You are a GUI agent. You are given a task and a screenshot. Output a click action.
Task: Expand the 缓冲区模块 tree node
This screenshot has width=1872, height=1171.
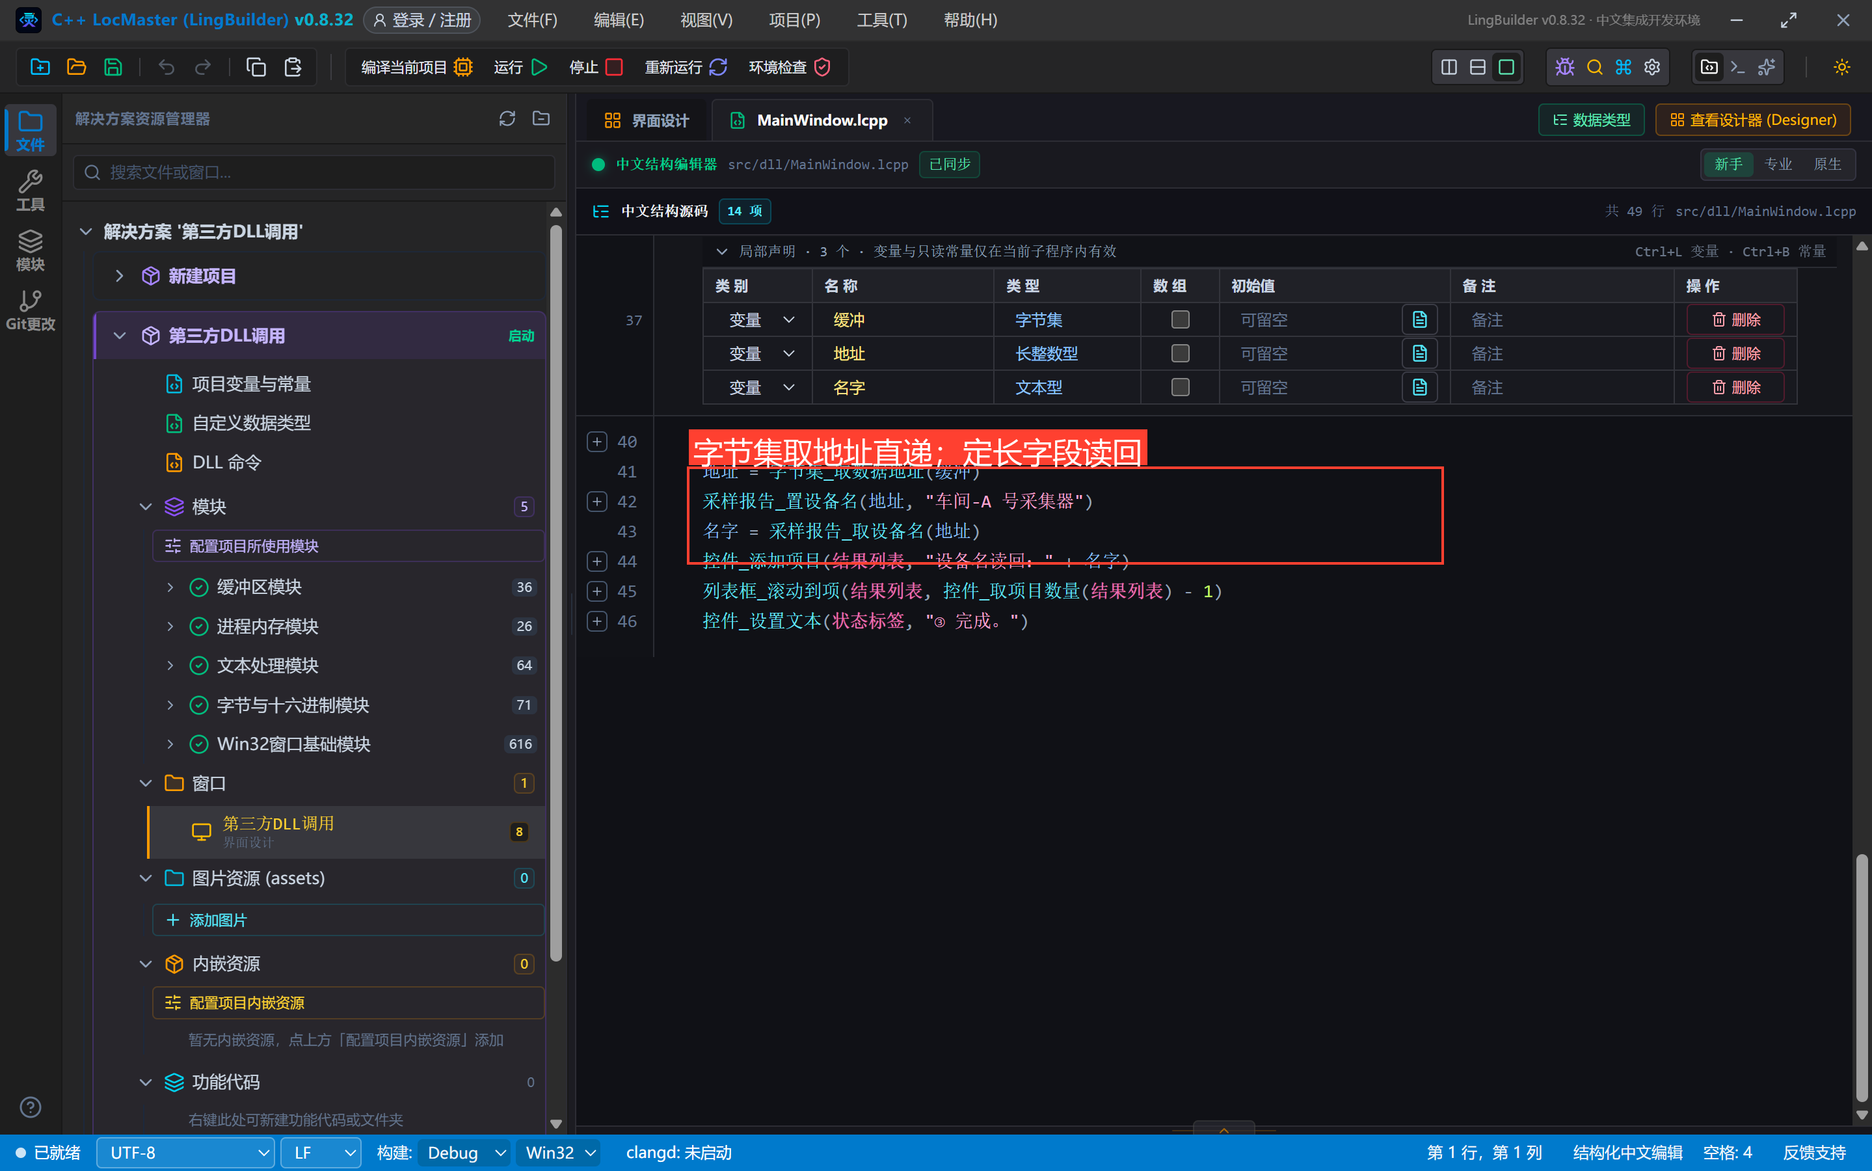click(170, 587)
